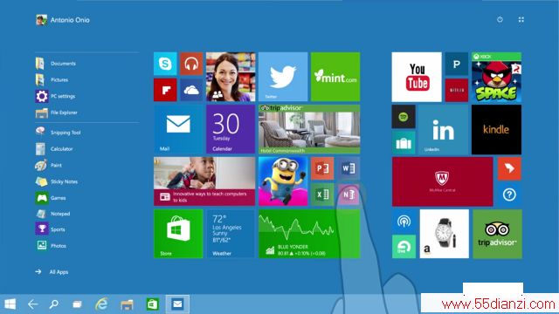Click the four-squares resize Start icon

[x=521, y=19]
